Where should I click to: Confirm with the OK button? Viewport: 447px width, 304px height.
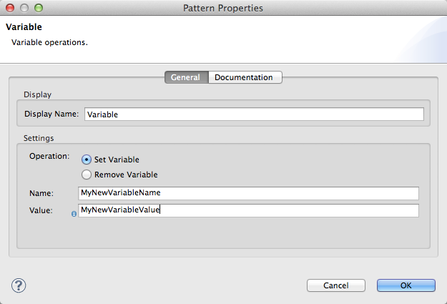(406, 285)
